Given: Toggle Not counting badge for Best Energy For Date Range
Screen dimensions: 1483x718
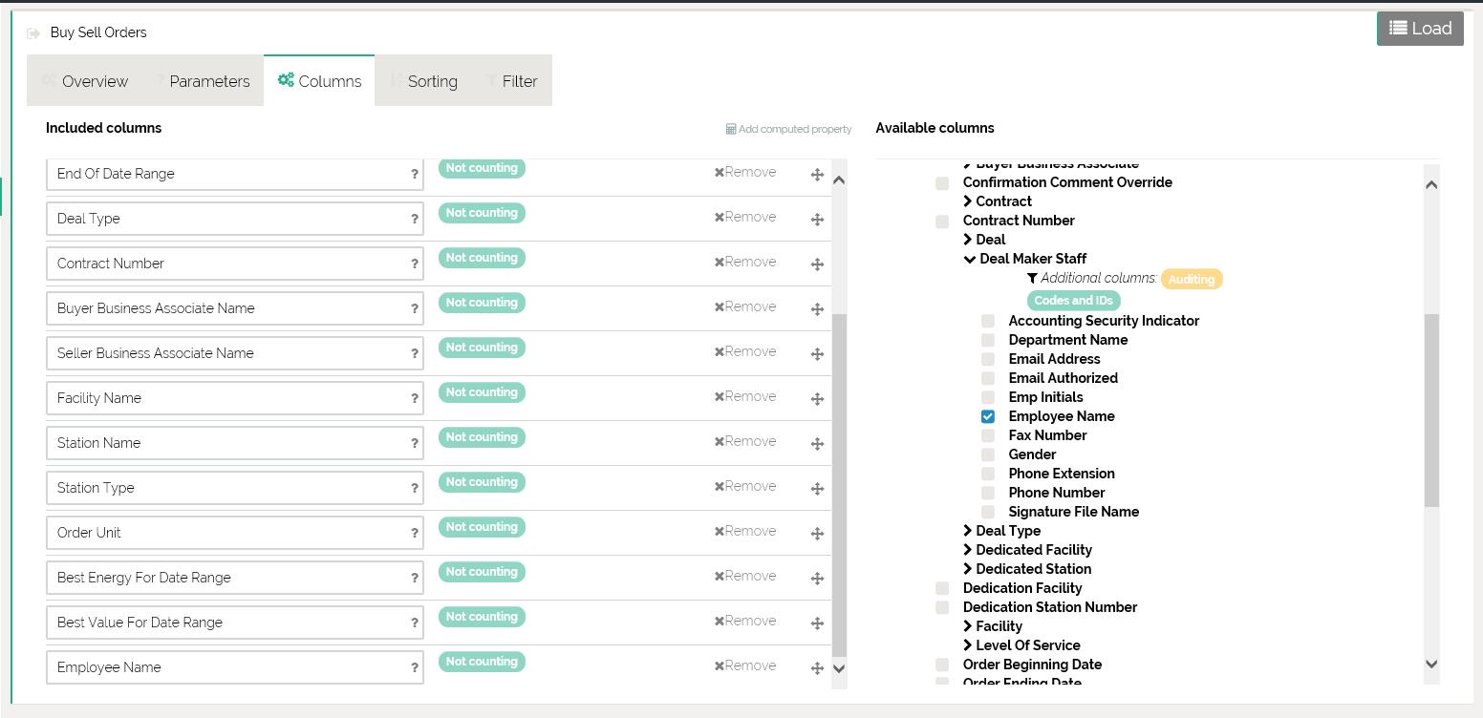Looking at the screenshot, I should click(x=482, y=572).
